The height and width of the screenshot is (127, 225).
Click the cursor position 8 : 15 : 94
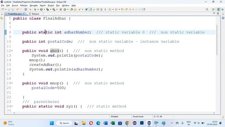pos(158,116)
